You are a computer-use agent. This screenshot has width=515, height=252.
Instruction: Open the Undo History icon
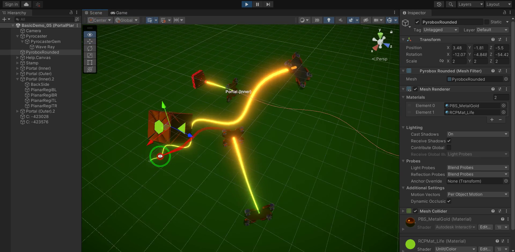click(439, 4)
